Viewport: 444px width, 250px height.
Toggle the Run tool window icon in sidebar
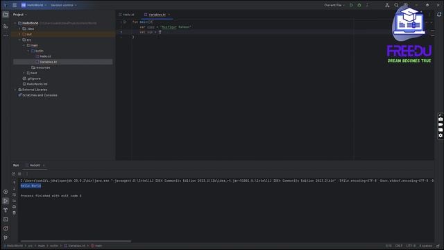[6, 201]
